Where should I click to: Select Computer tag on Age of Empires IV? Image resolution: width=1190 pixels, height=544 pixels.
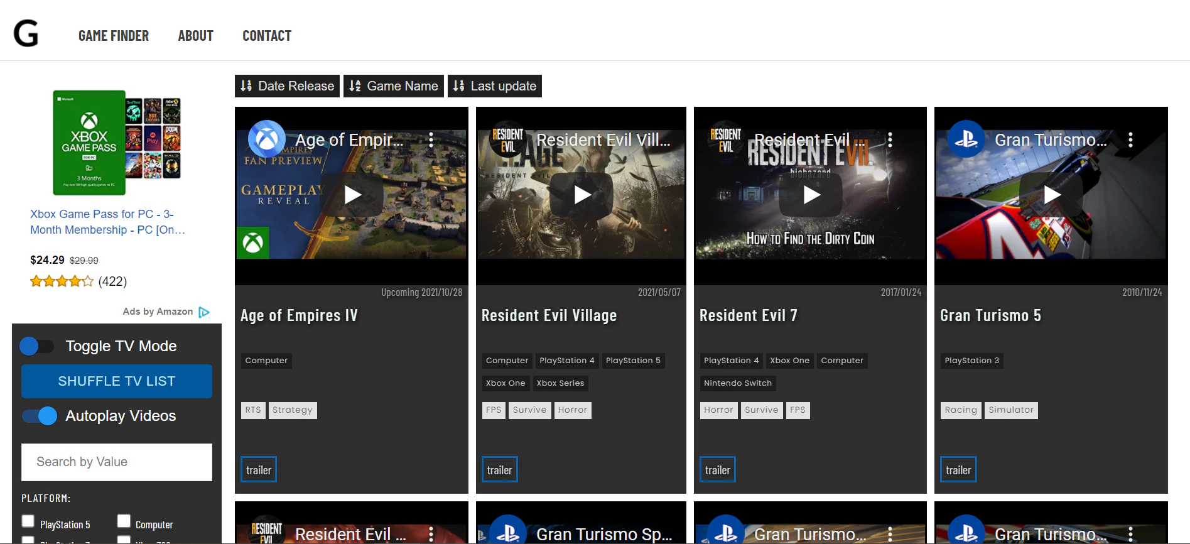point(266,361)
